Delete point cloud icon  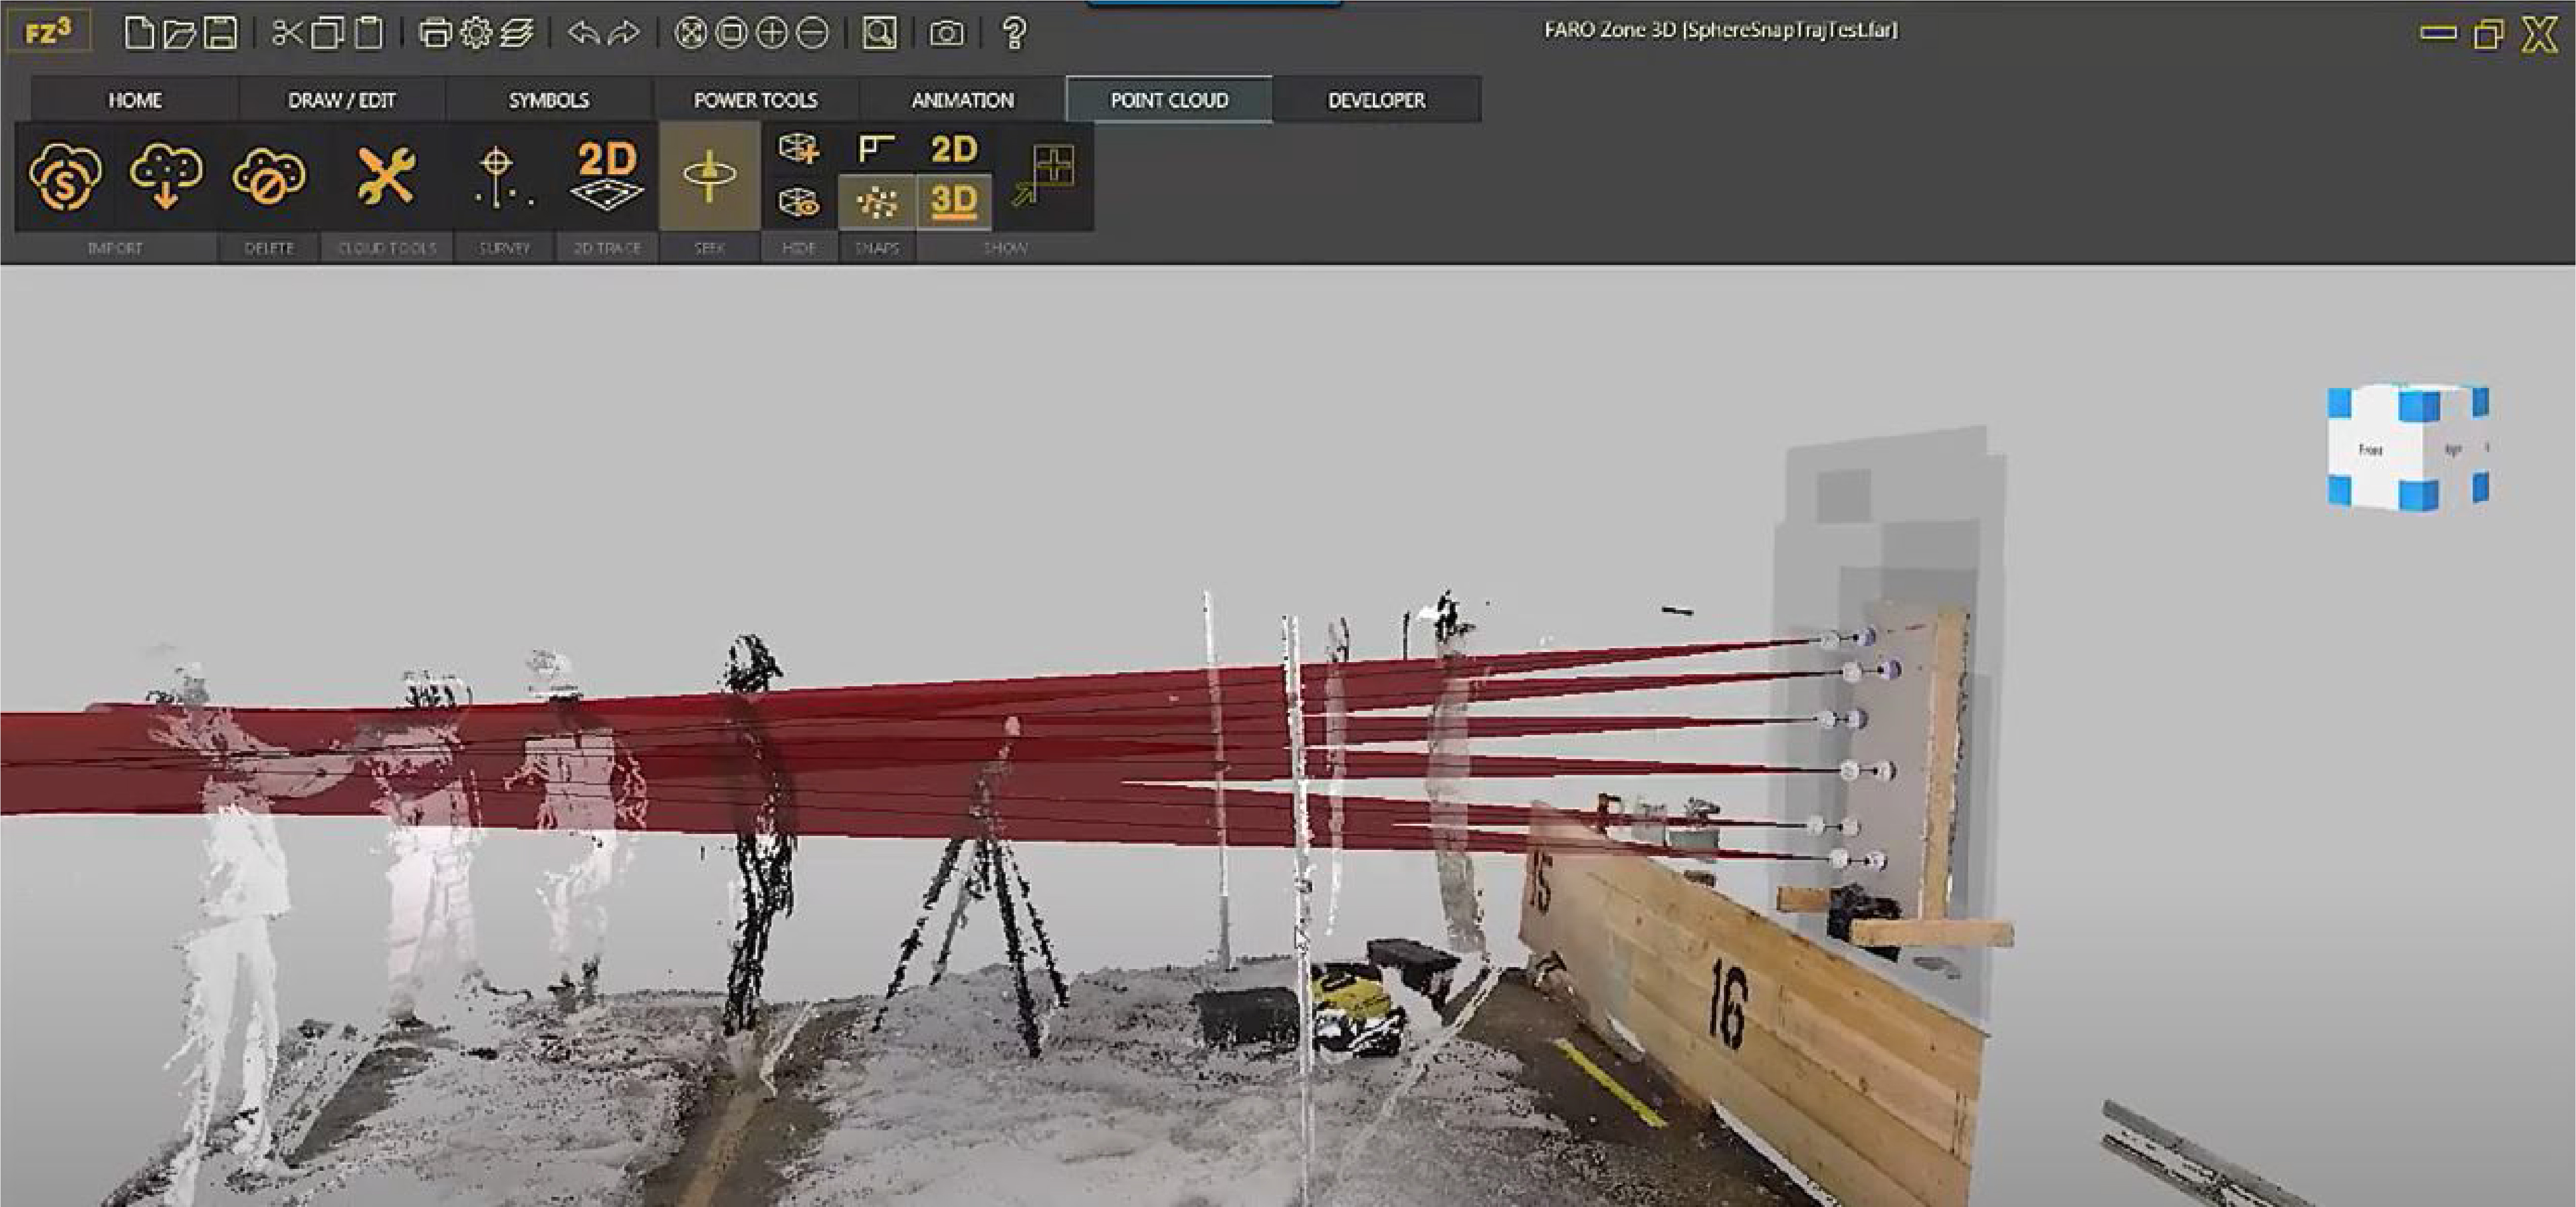coord(269,177)
